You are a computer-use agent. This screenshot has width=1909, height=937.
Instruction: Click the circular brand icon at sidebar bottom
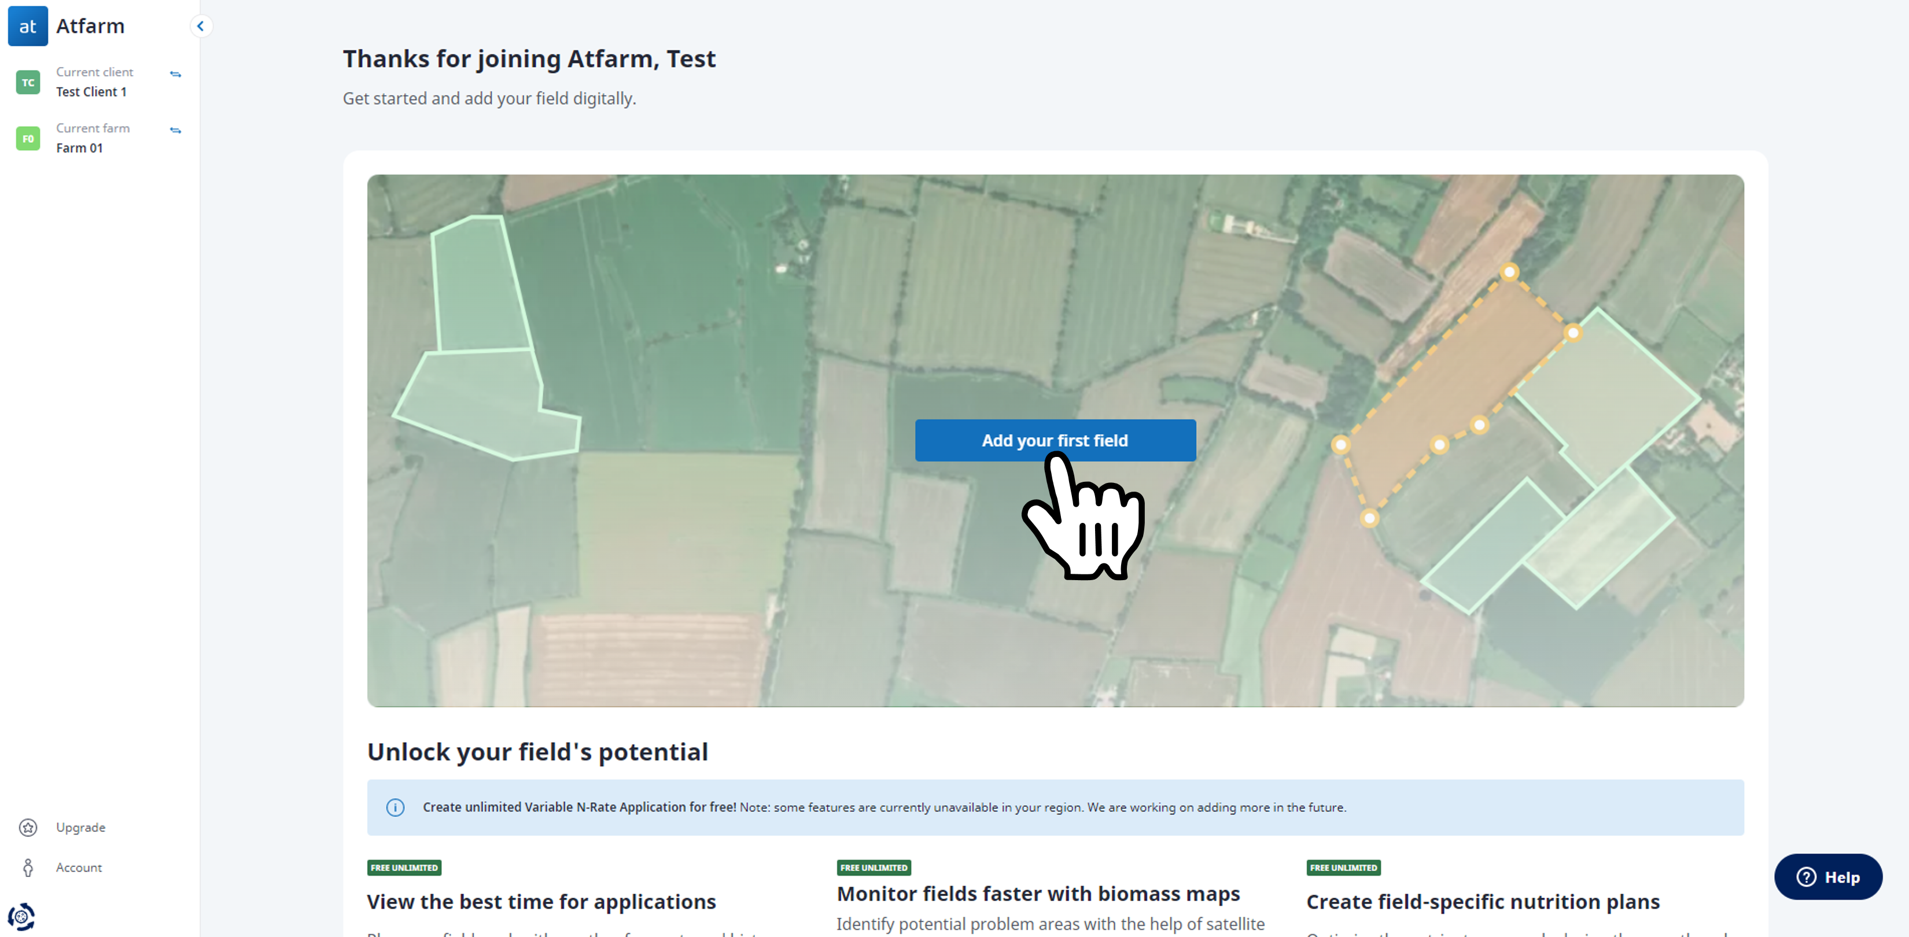21,916
